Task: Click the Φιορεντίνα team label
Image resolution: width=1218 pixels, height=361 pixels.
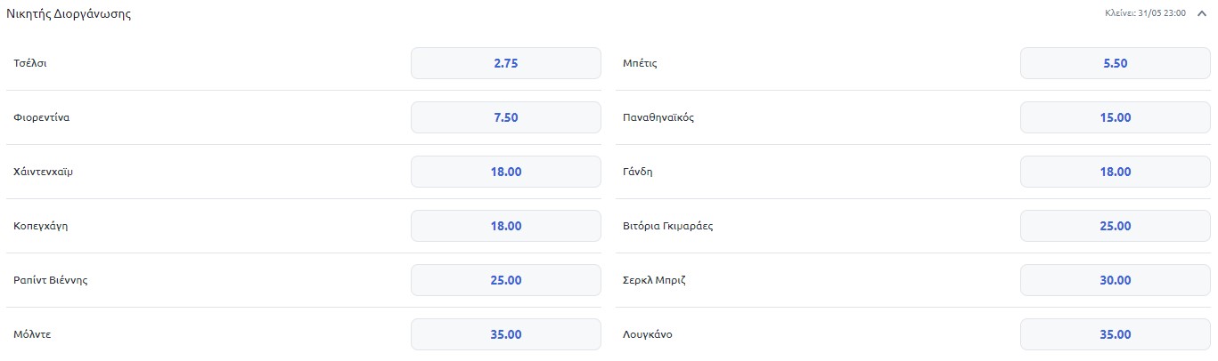Action: tap(42, 117)
